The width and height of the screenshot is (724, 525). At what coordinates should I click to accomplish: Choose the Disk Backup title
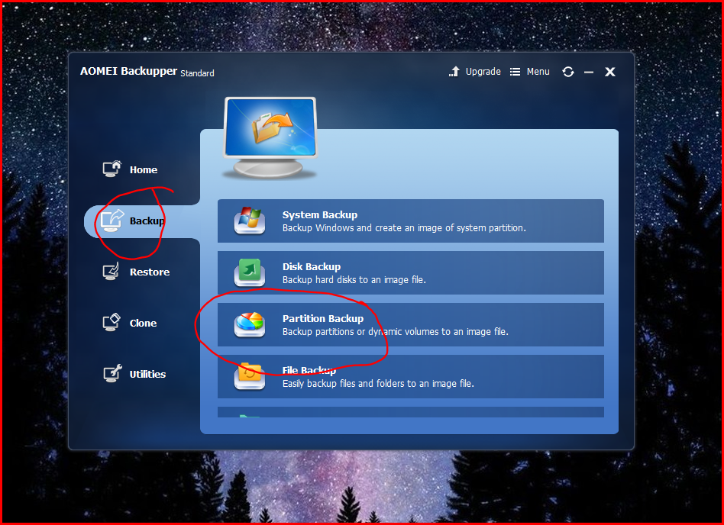click(311, 266)
